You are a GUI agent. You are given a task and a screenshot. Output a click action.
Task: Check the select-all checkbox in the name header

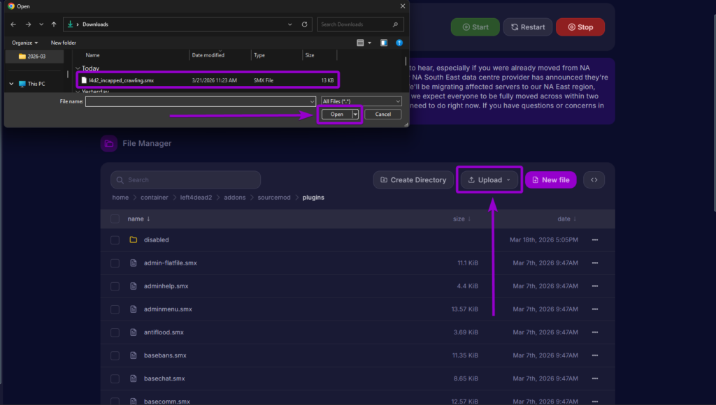pyautogui.click(x=115, y=219)
